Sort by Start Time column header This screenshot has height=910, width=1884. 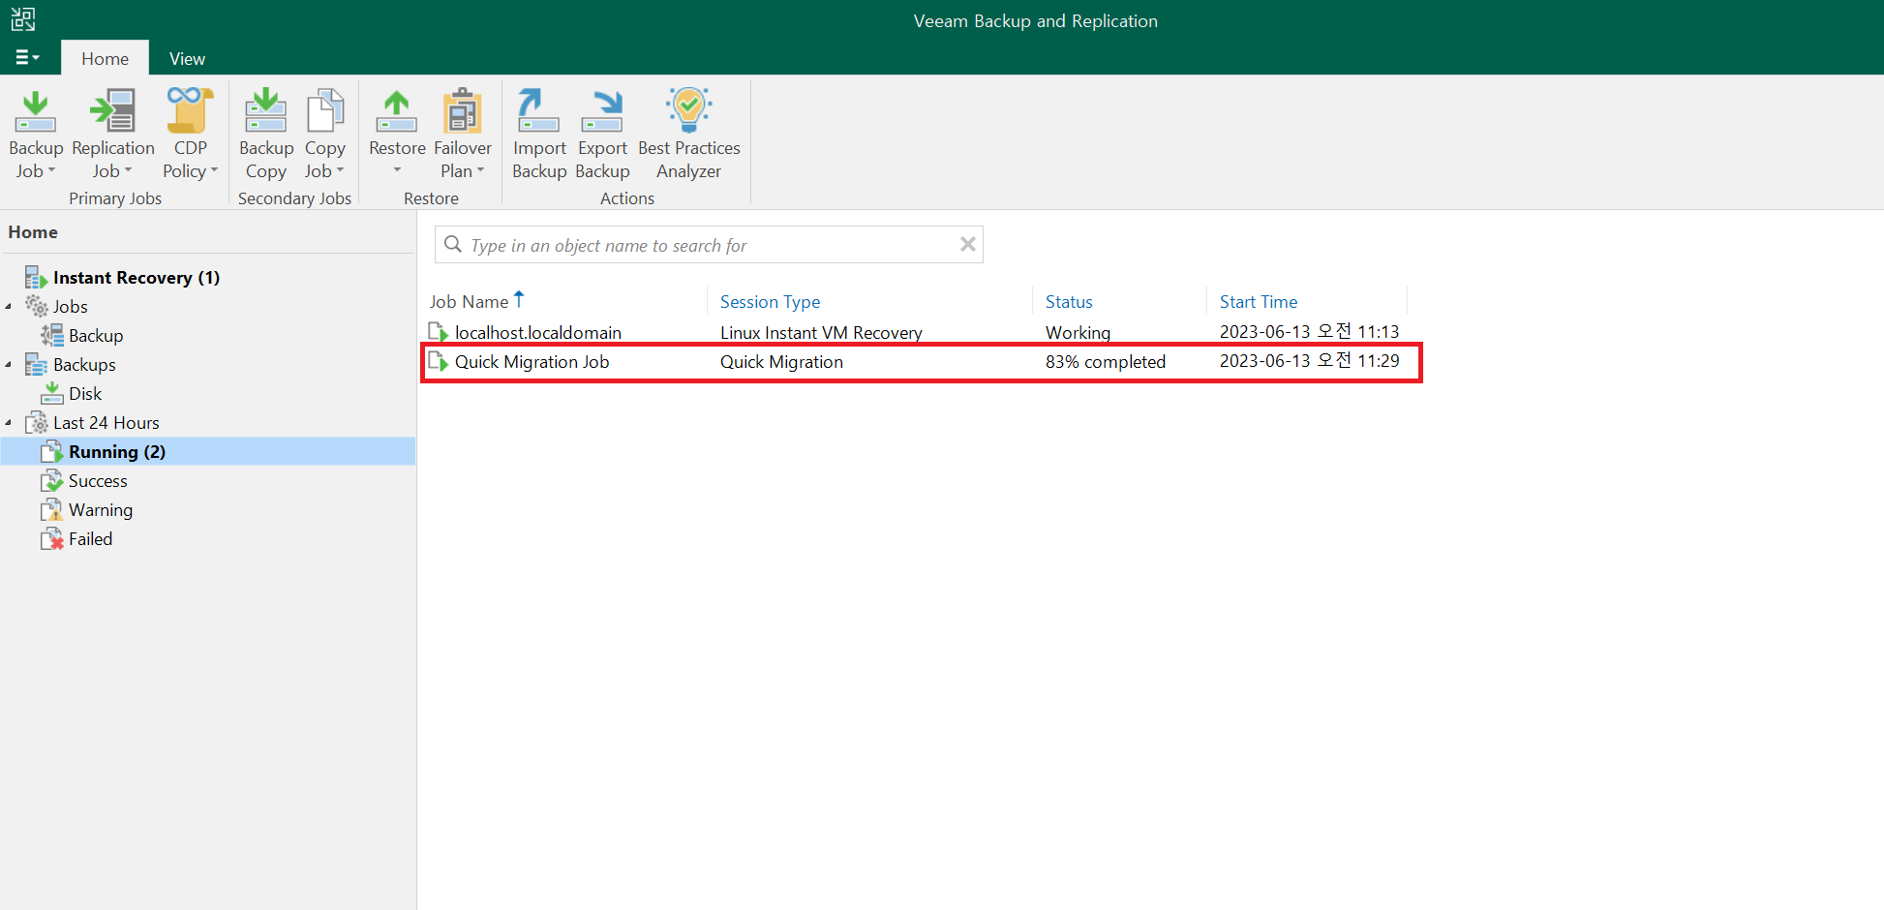[x=1259, y=302]
